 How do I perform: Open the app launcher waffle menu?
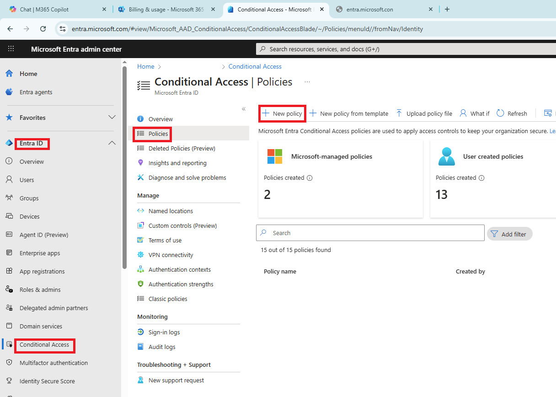11,49
